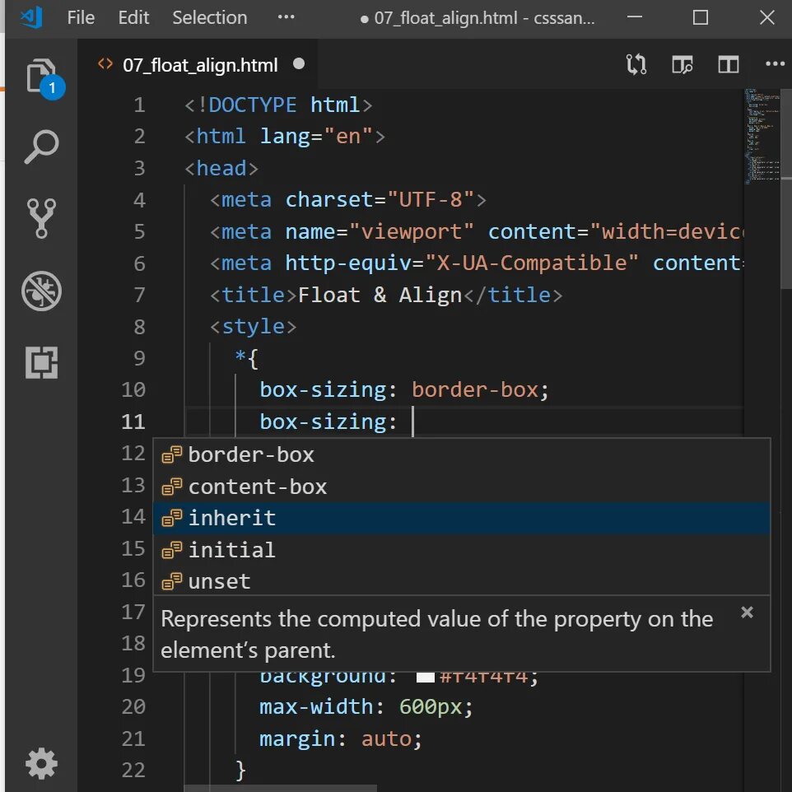Click the charset attribute on line 4
792x792 pixels.
[x=328, y=200]
